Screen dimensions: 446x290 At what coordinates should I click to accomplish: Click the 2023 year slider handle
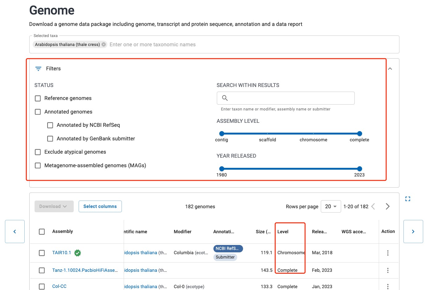360,169
